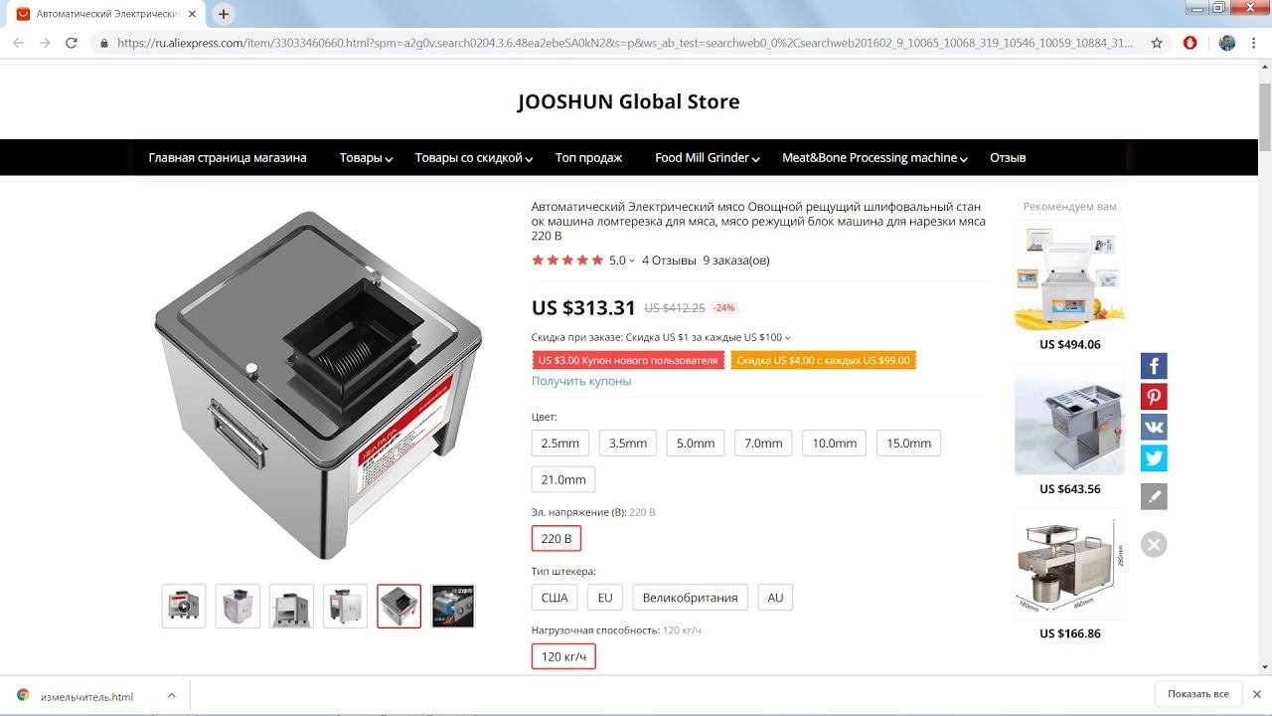Share product via Pinterest icon
Image resolution: width=1272 pixels, height=716 pixels.
pos(1154,397)
